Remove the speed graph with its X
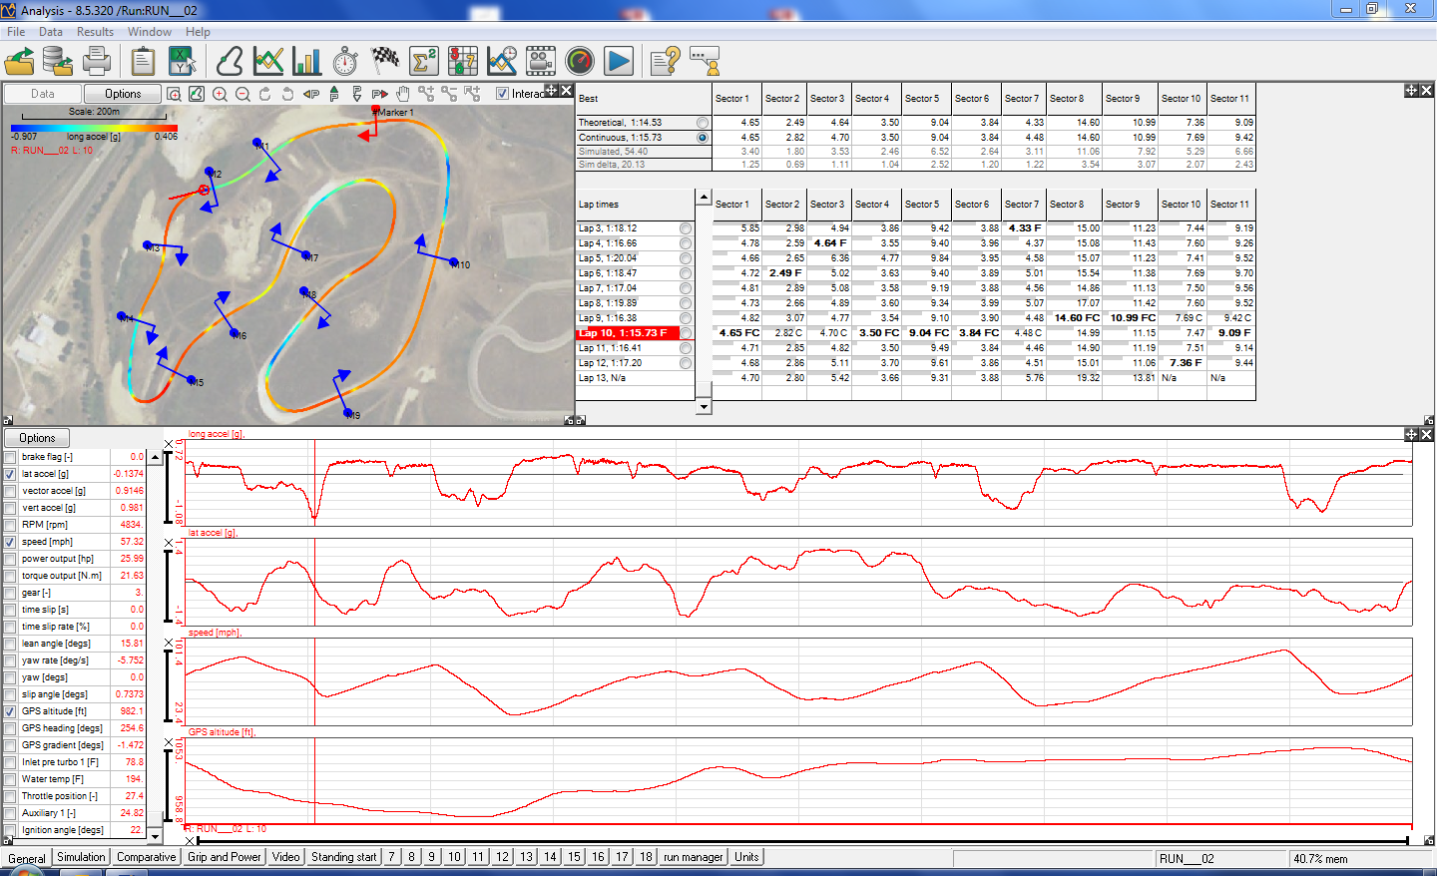Viewport: 1437px width, 876px height. [x=169, y=644]
